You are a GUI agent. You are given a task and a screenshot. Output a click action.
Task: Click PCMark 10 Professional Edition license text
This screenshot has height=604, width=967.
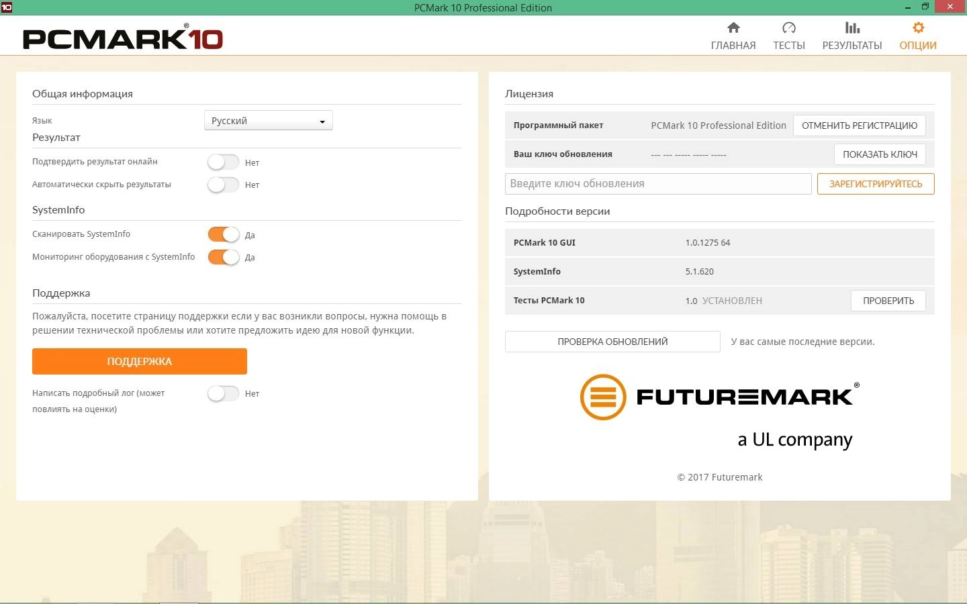click(x=719, y=125)
